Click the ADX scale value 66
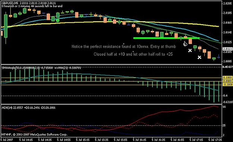 [x=224, y=107]
